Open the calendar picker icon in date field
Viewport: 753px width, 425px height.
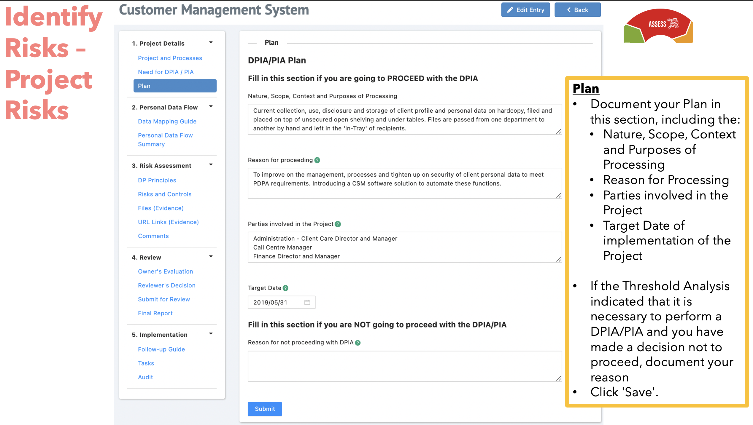tap(307, 302)
